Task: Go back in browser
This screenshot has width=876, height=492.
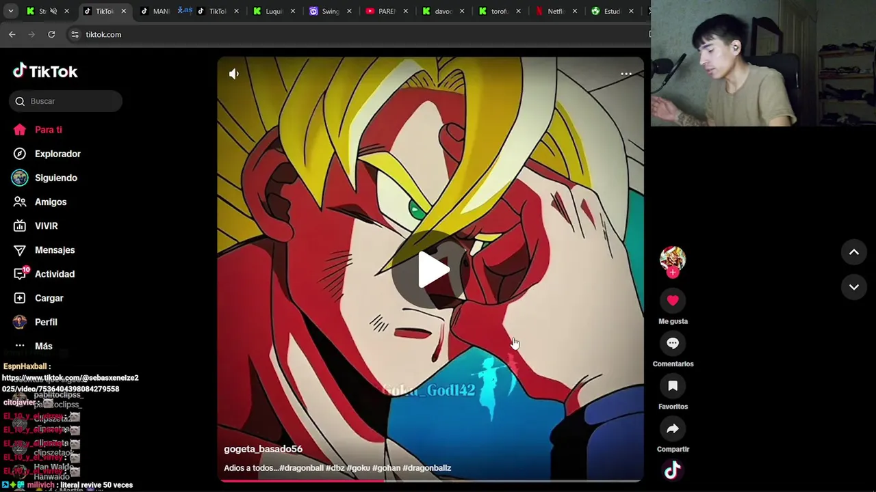Action: click(x=12, y=34)
